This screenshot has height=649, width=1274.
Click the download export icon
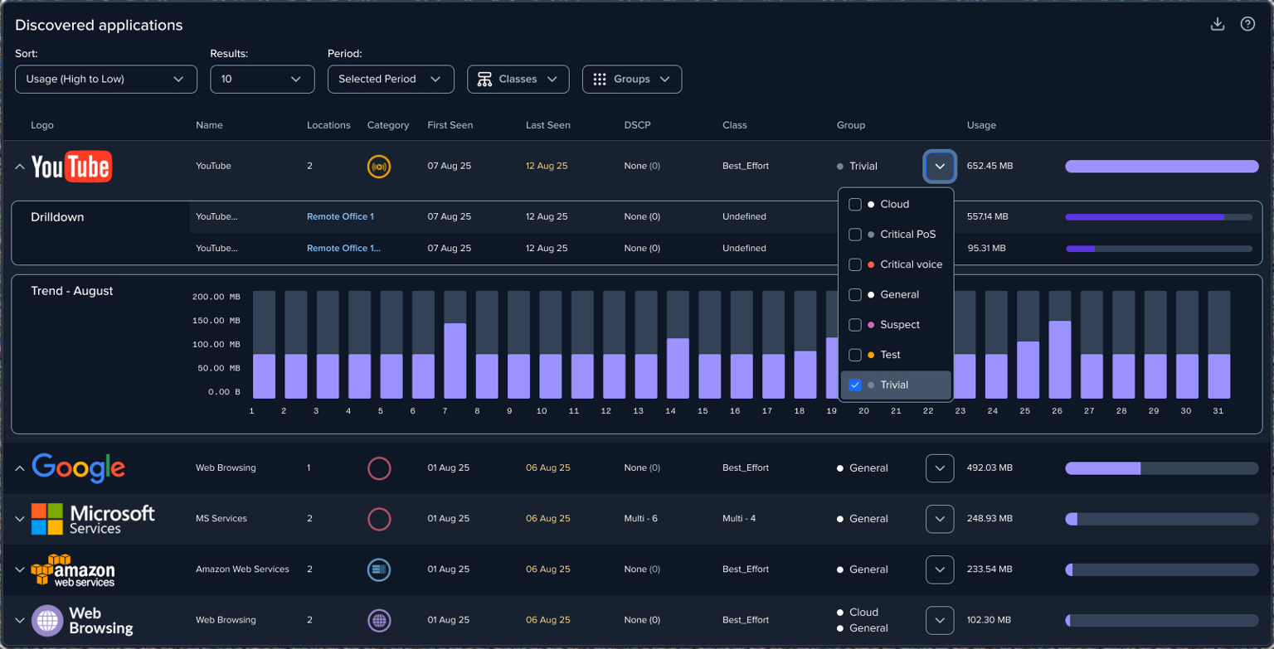coord(1218,24)
